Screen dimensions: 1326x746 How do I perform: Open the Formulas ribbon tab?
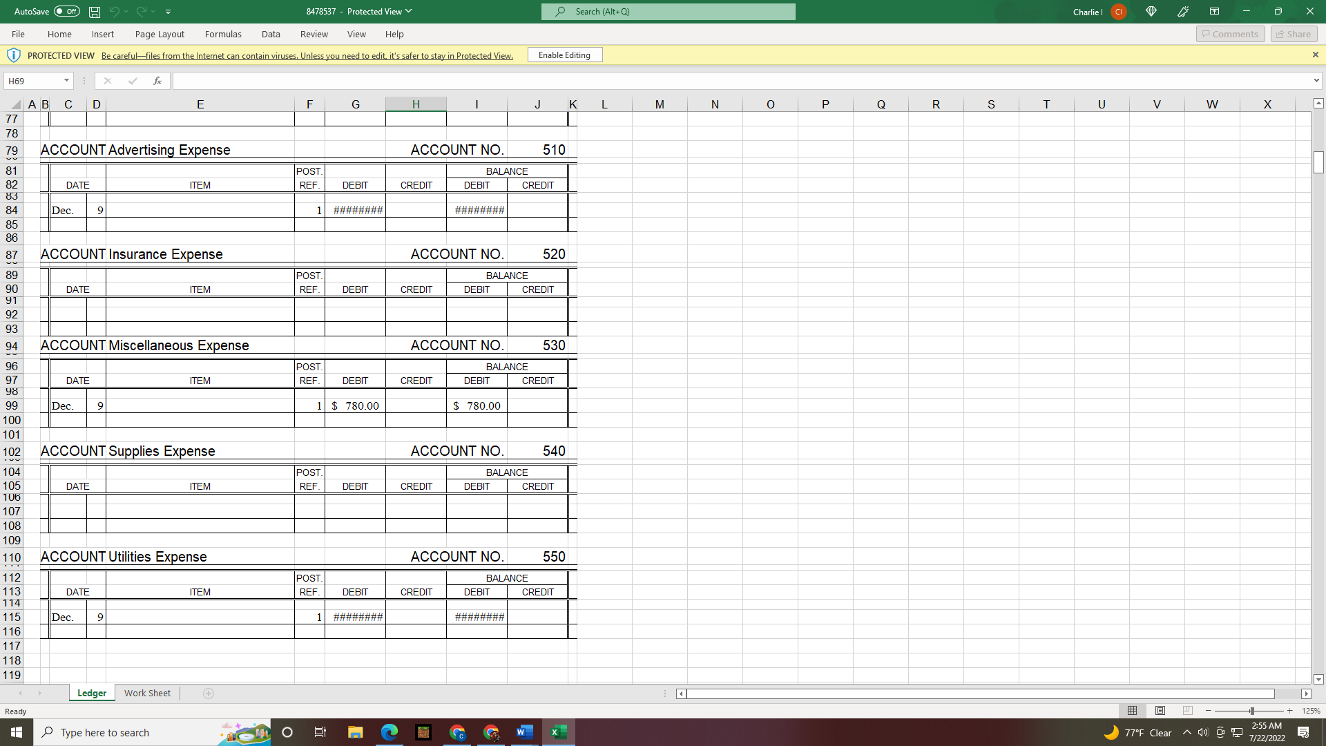point(222,34)
